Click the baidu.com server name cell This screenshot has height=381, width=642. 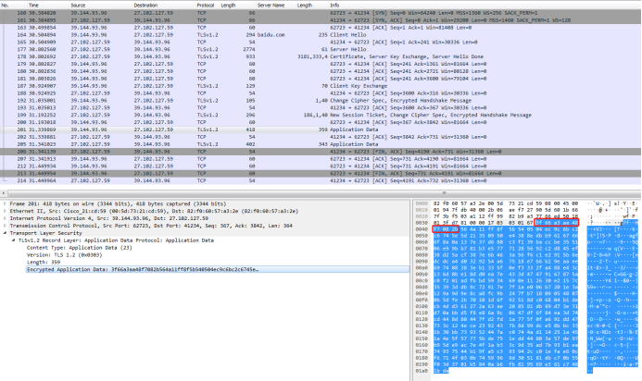coord(271,35)
